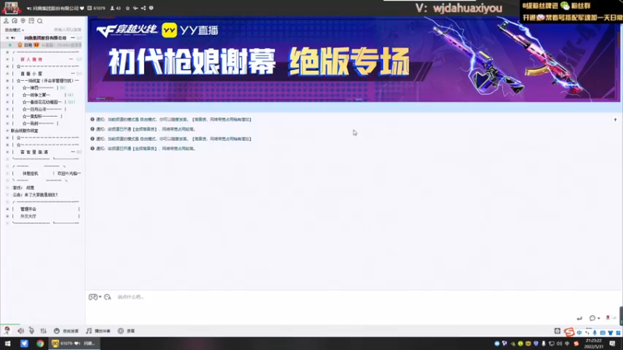The width and height of the screenshot is (623, 350).
Task: Click the location pin icon above the channel tree
Action: coord(23,21)
